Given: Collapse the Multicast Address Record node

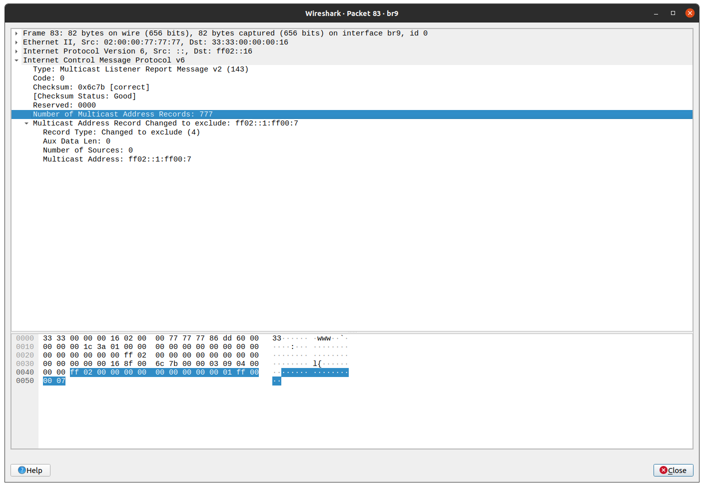Looking at the screenshot, I should click(26, 123).
